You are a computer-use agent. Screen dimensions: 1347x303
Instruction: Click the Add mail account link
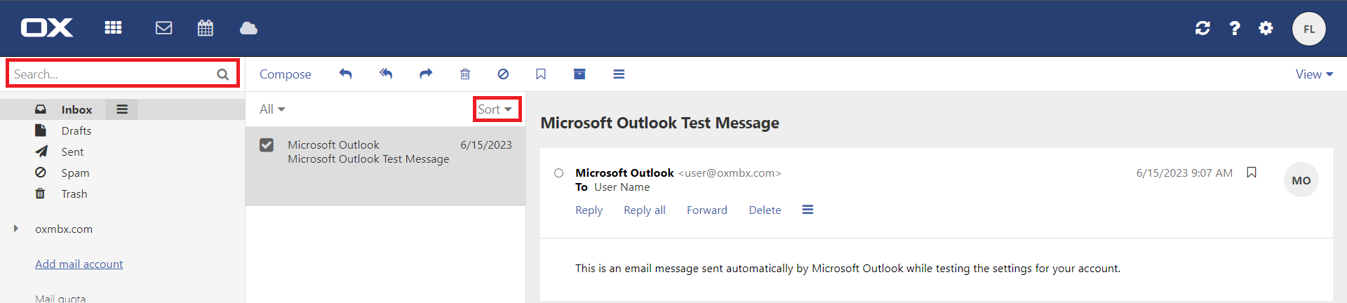(79, 264)
